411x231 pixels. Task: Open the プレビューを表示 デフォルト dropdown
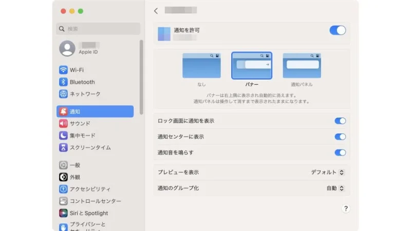328,172
